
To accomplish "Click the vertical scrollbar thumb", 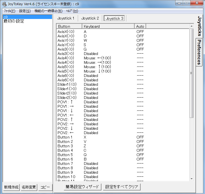I will pos(192,73).
